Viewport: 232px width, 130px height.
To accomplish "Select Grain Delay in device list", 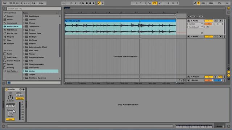I will click(34, 68).
